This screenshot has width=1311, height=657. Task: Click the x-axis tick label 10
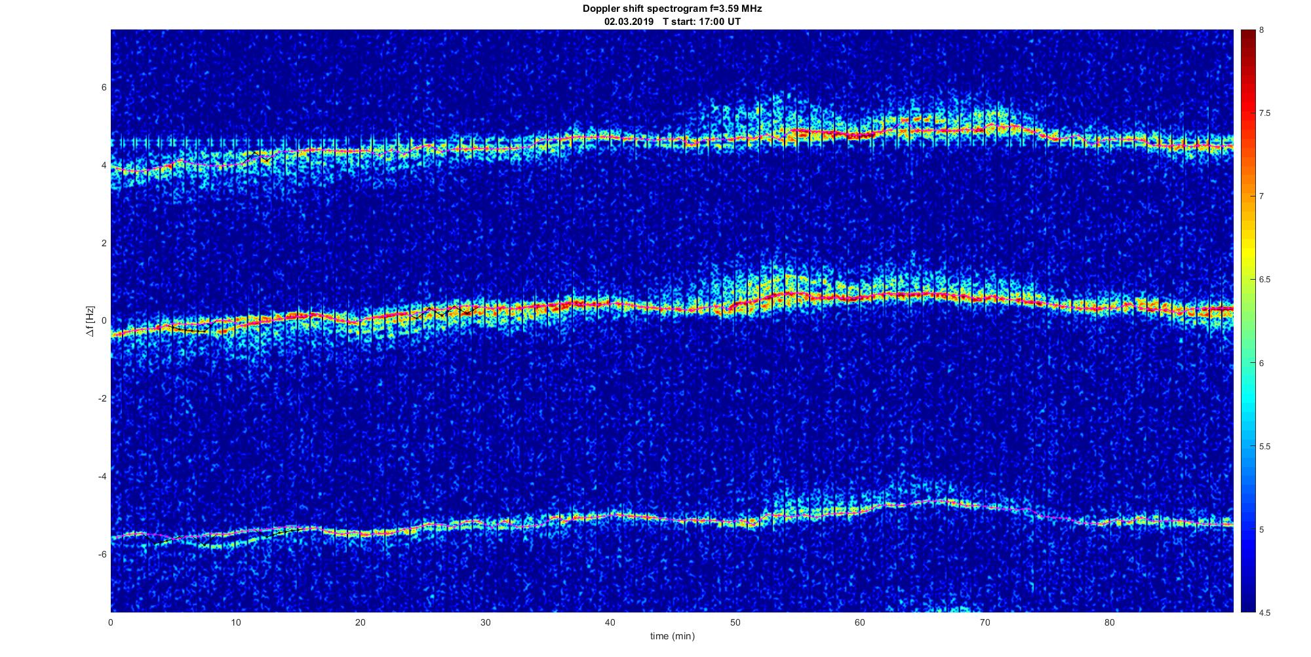pos(235,622)
